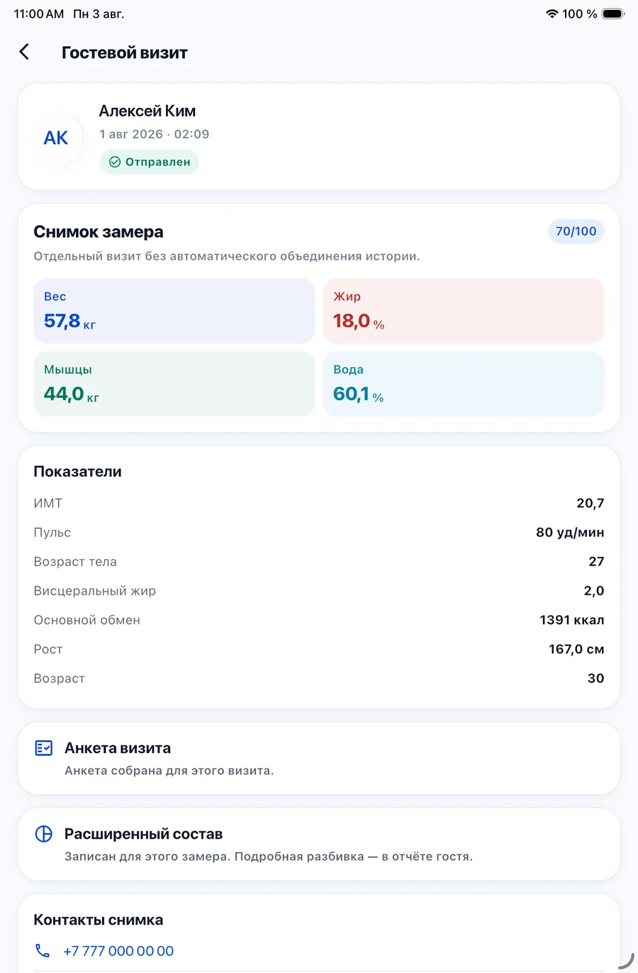Select the Вода 60,1 % tile
The image size is (638, 973).
464,384
